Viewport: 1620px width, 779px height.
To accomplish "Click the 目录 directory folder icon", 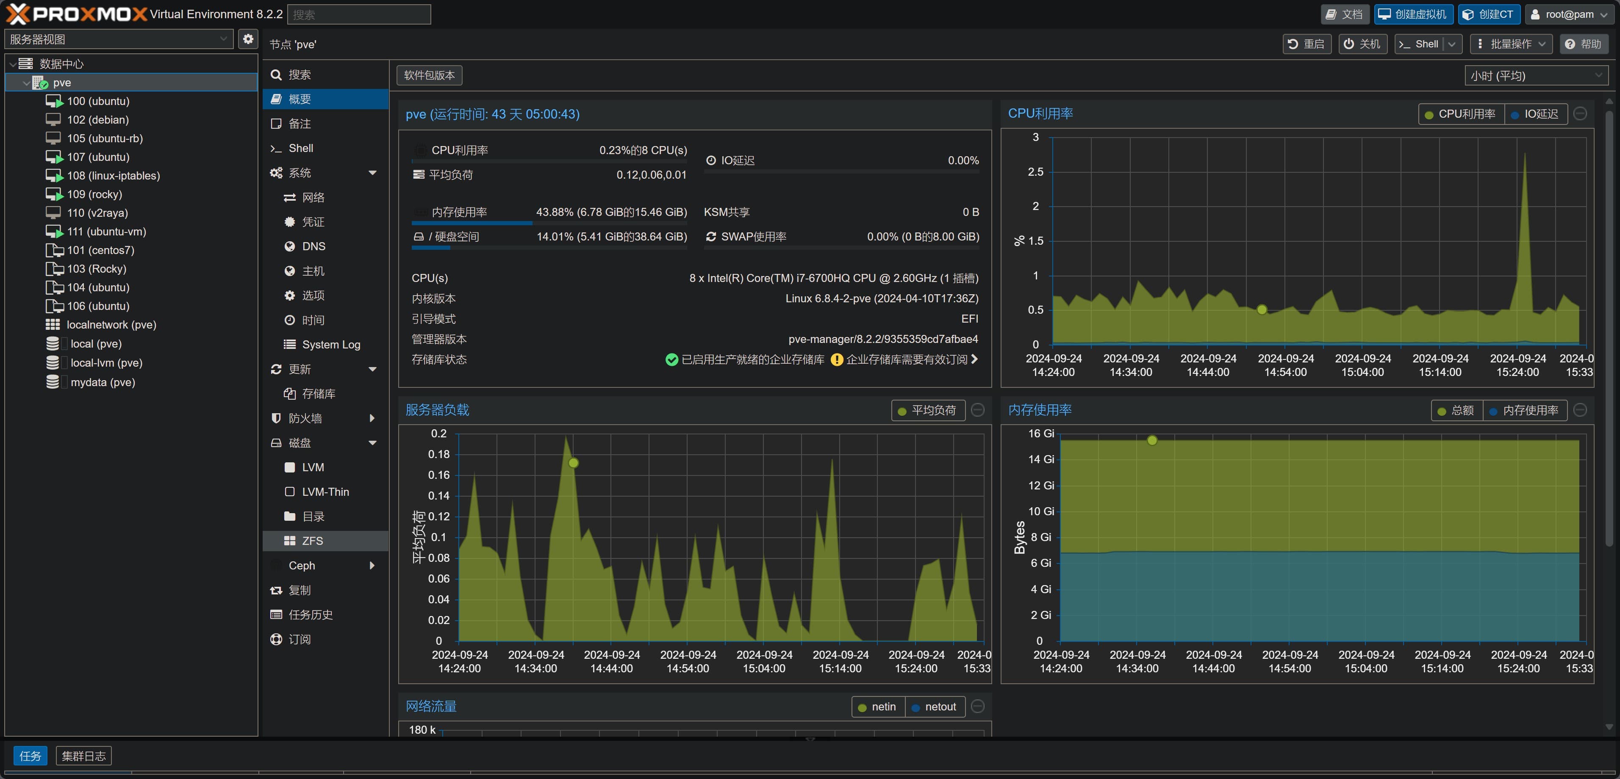I will [x=289, y=516].
